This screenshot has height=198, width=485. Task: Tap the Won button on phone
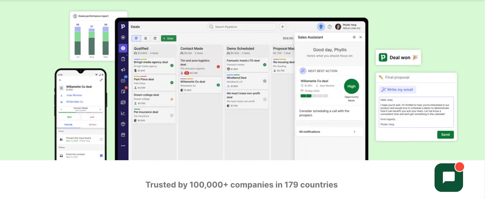[69, 117]
